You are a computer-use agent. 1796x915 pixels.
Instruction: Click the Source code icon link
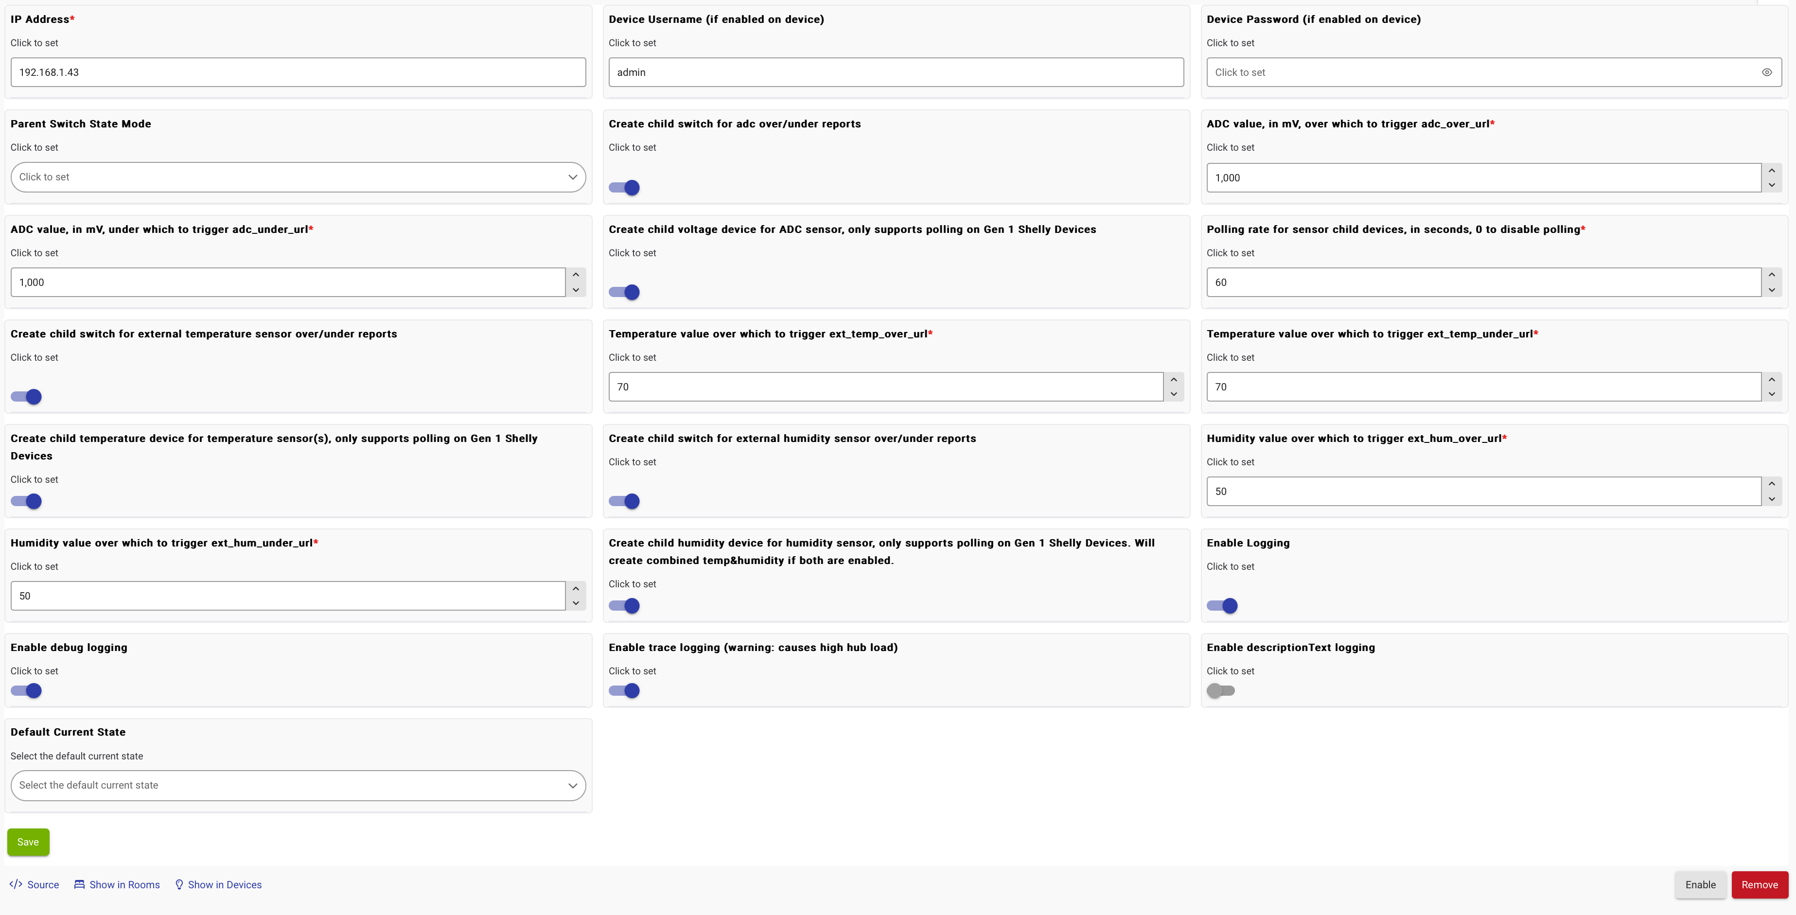pyautogui.click(x=16, y=884)
